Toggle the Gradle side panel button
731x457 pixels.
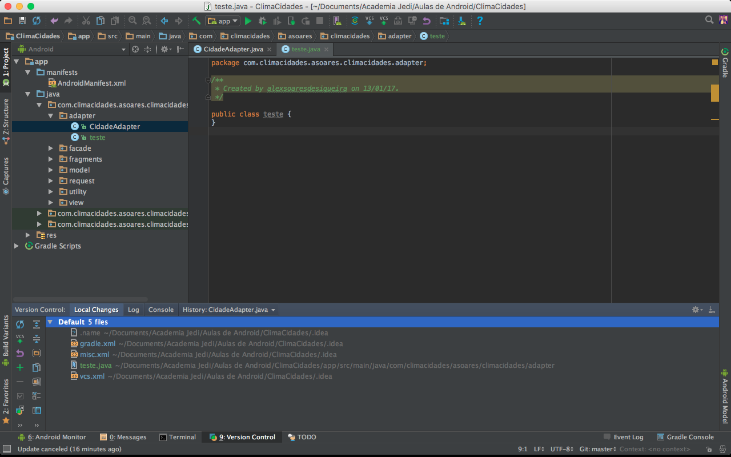pyautogui.click(x=725, y=63)
